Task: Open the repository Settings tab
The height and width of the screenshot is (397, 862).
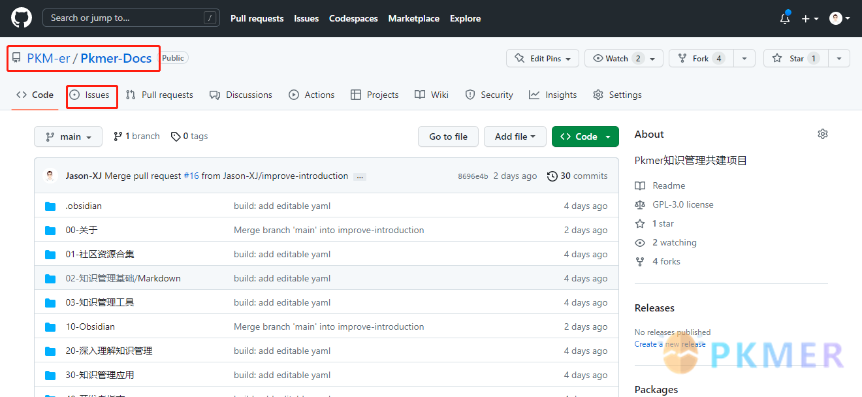Action: (x=617, y=95)
